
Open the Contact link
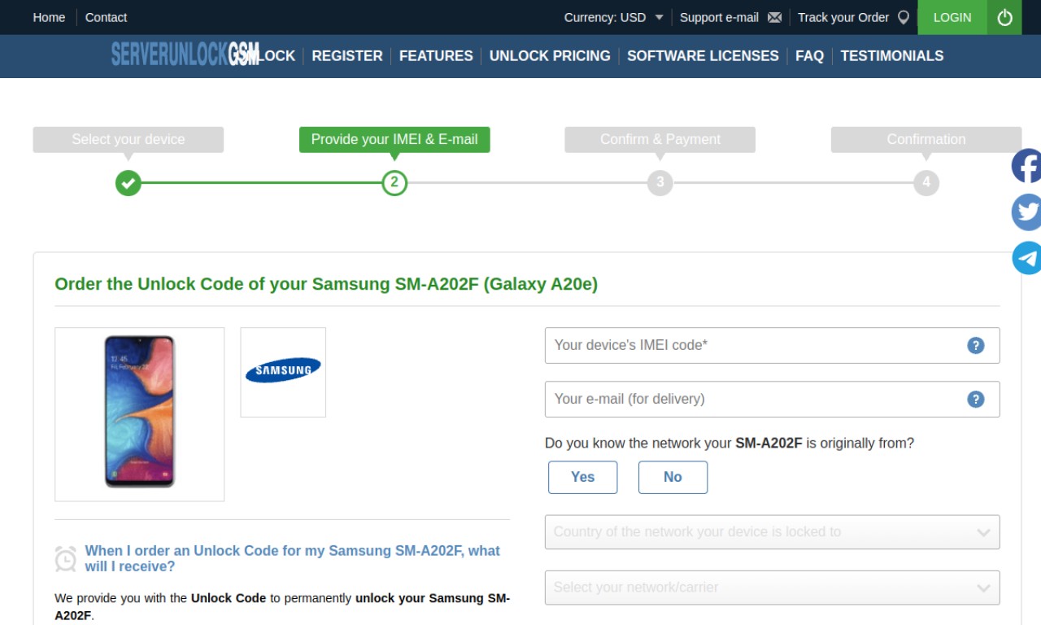tap(106, 17)
